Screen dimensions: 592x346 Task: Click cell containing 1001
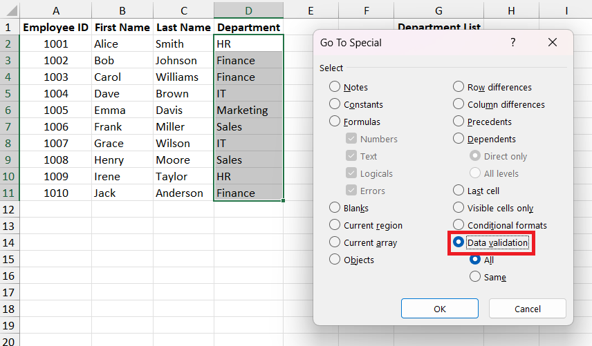tap(56, 44)
